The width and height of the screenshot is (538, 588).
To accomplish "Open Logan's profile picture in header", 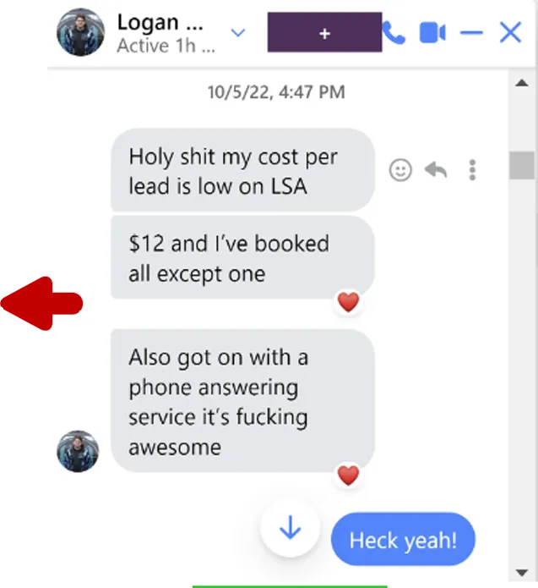I will tap(80, 33).
